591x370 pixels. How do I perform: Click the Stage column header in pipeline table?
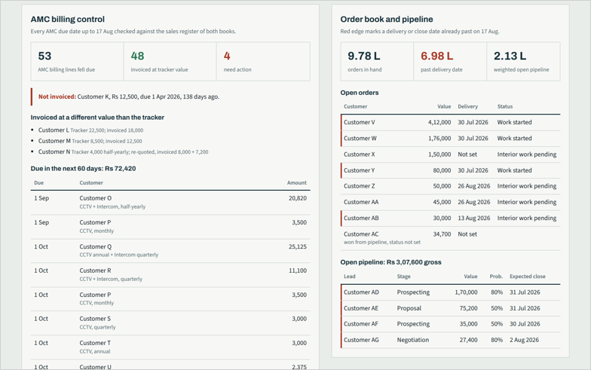coord(404,277)
